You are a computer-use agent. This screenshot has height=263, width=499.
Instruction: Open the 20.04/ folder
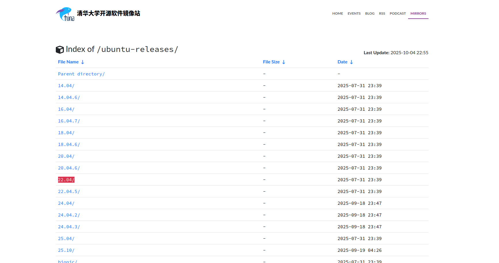coord(66,156)
